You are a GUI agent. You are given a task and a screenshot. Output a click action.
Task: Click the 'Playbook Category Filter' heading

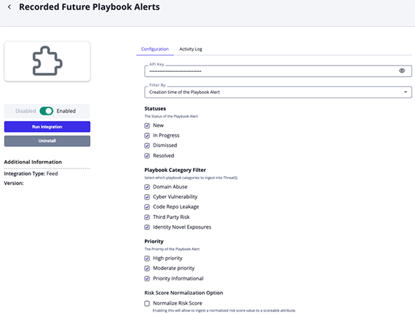click(x=175, y=170)
